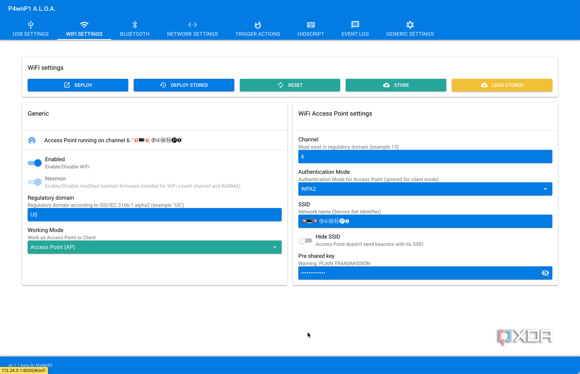The image size is (580, 374).
Task: Click the chat bubble icon for Event Log
Action: 355,25
